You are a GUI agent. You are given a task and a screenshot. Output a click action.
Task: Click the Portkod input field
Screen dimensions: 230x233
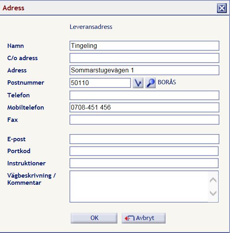point(144,151)
